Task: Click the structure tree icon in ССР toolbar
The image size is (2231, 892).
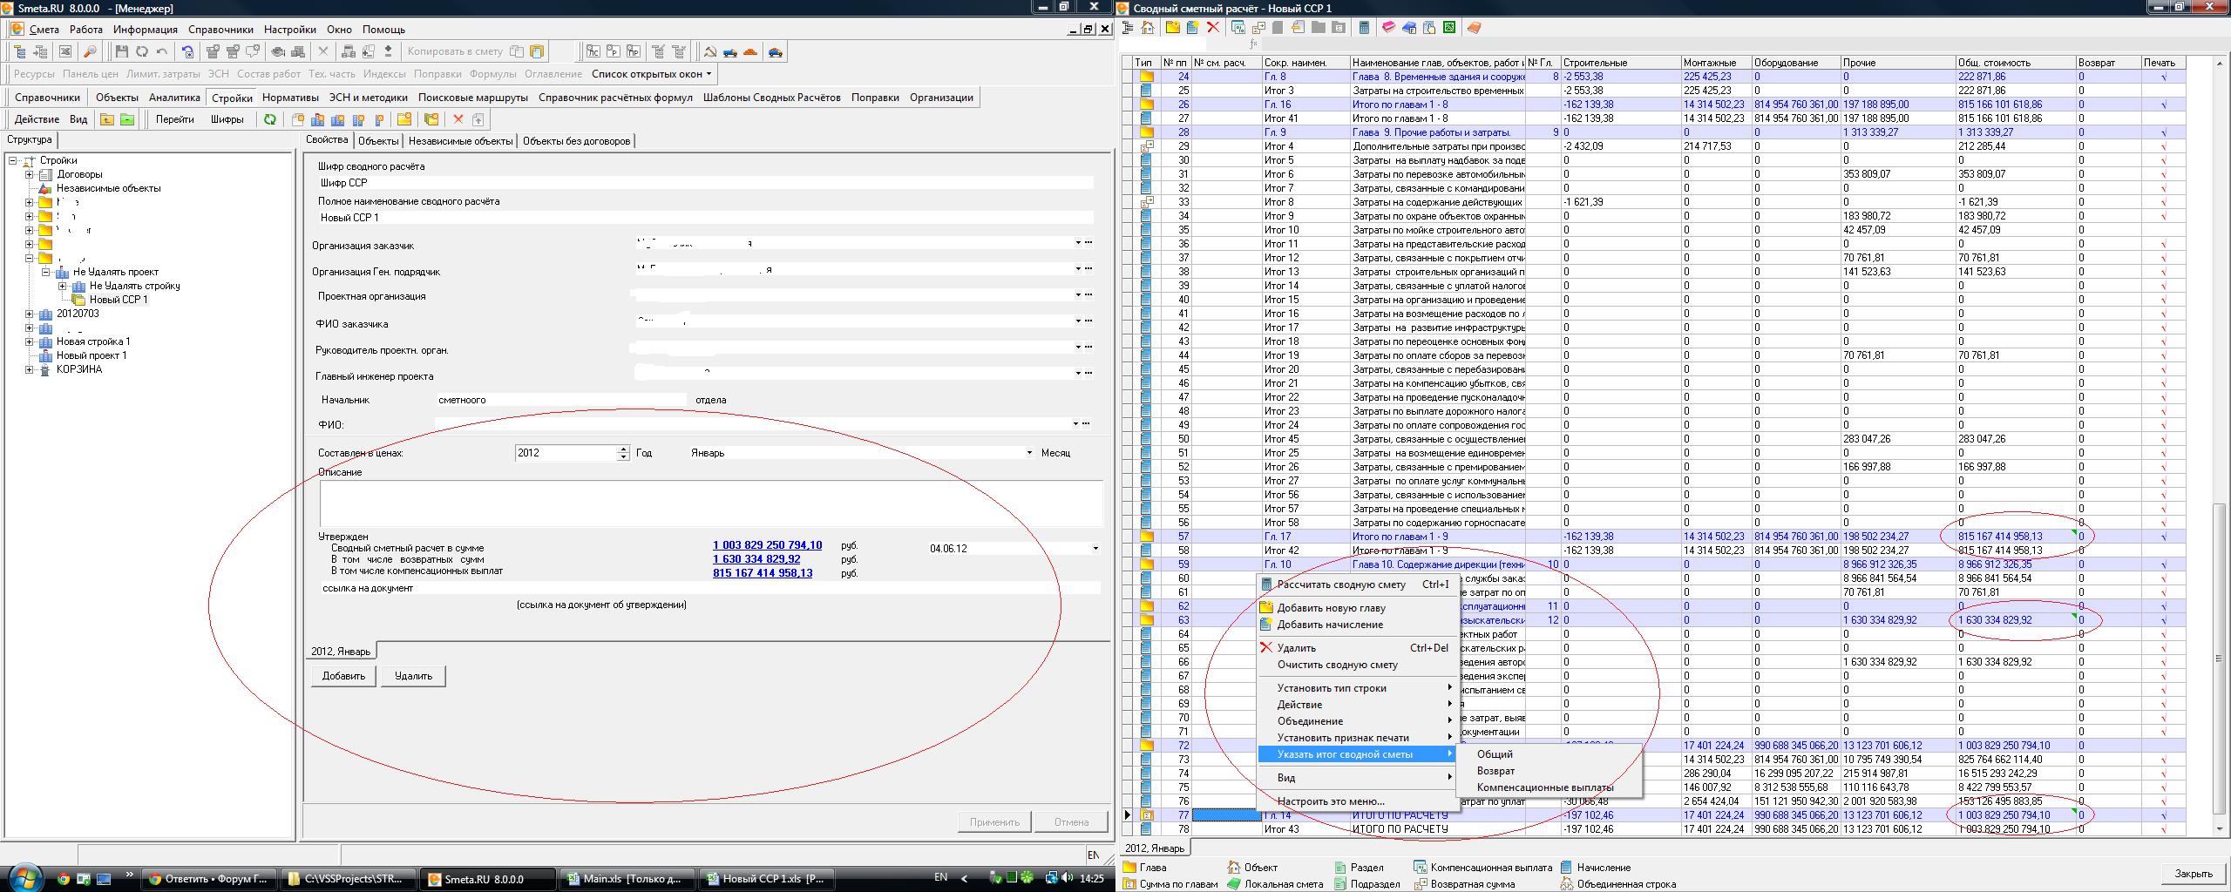Action: 1128,28
